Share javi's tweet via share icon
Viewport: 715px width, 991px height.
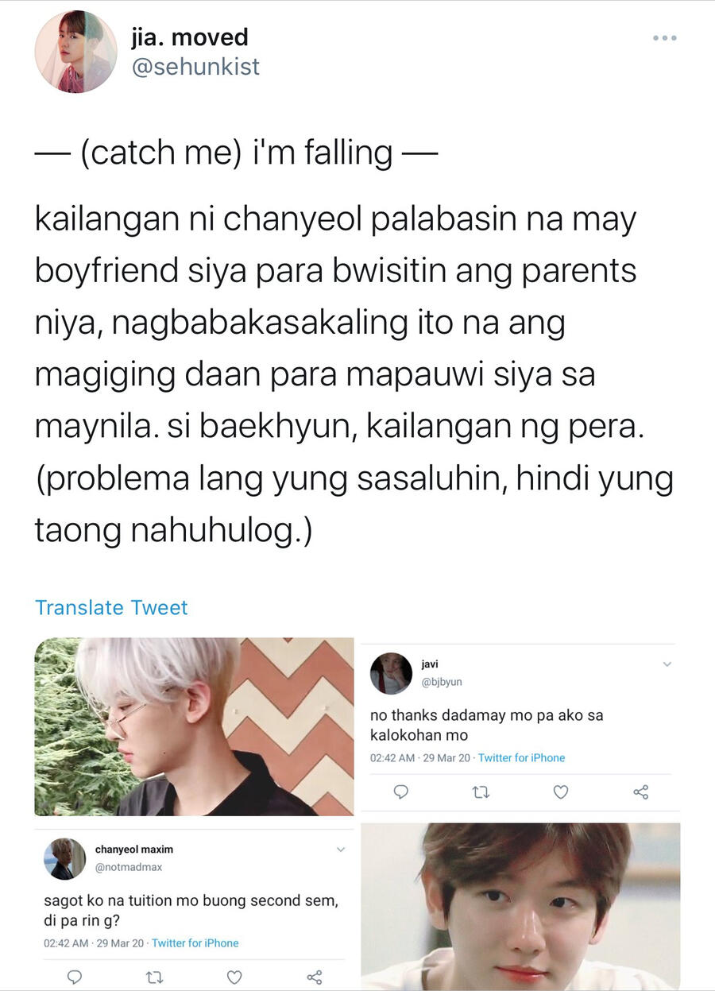[641, 792]
